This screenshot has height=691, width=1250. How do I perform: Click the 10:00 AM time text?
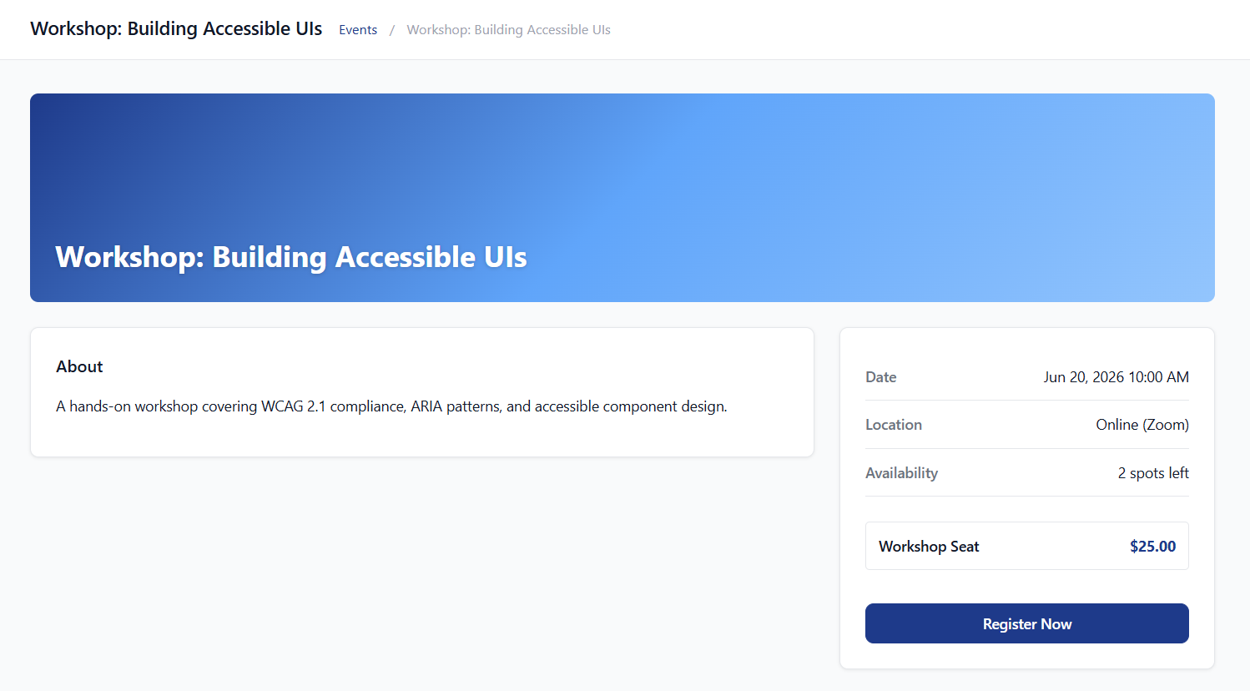1158,377
